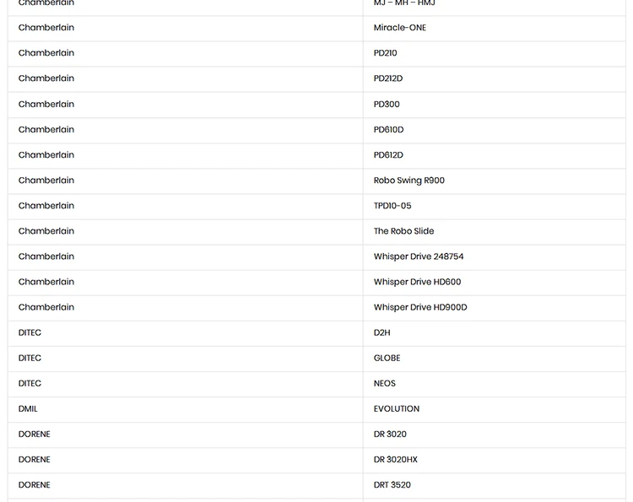
Task: Select the EVOLUTION model cell
Action: [494, 409]
